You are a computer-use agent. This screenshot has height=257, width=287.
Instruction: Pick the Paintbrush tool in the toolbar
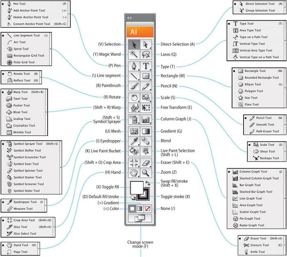[x=134, y=86]
